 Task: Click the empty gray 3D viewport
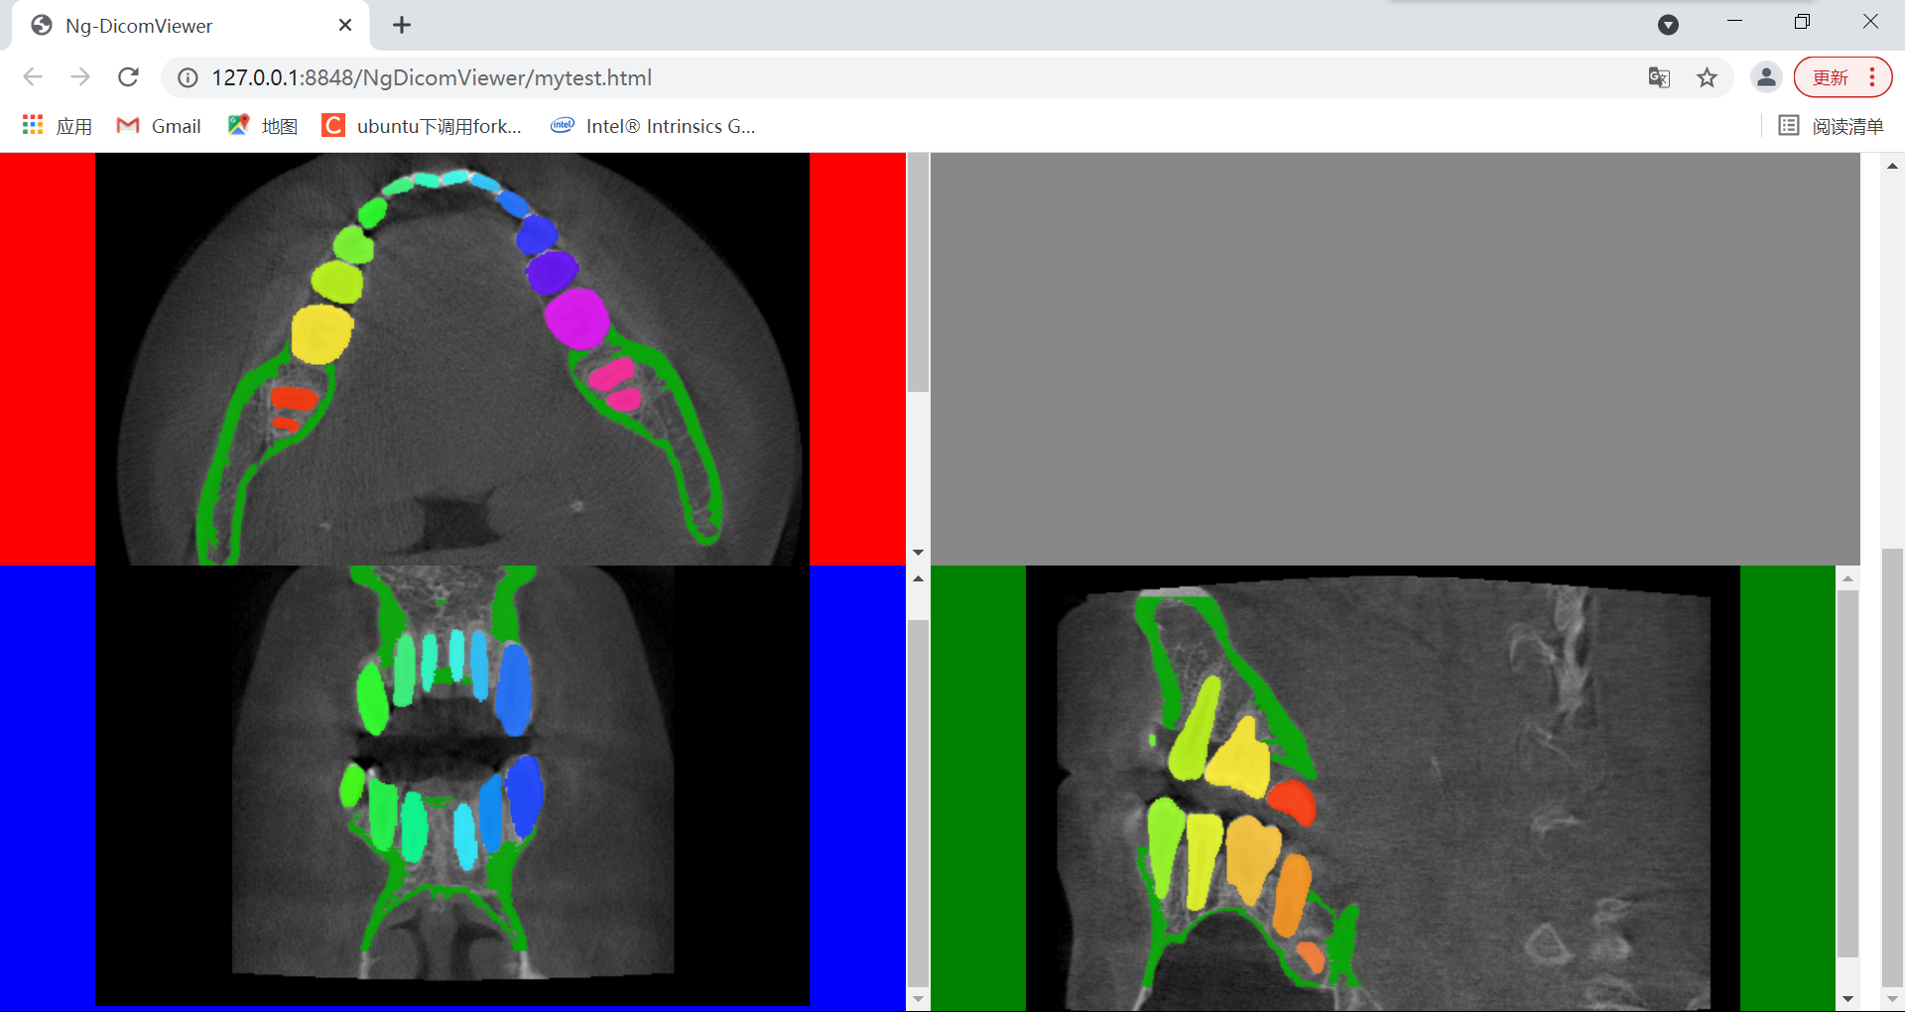coord(1395,359)
